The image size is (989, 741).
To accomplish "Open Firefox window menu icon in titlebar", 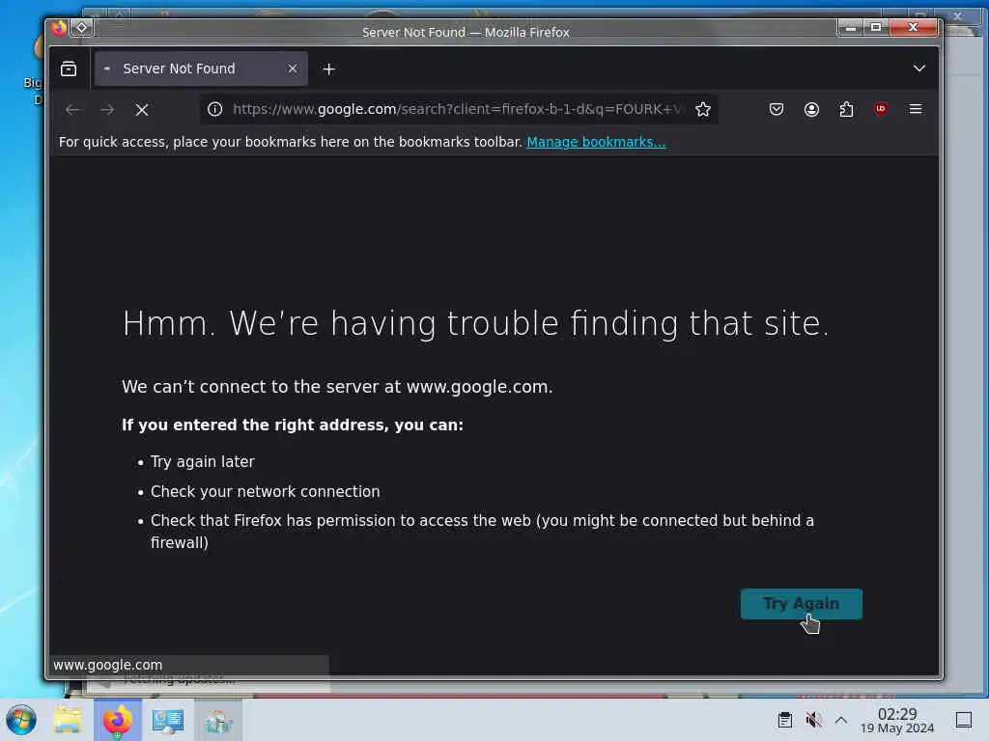I will (59, 28).
